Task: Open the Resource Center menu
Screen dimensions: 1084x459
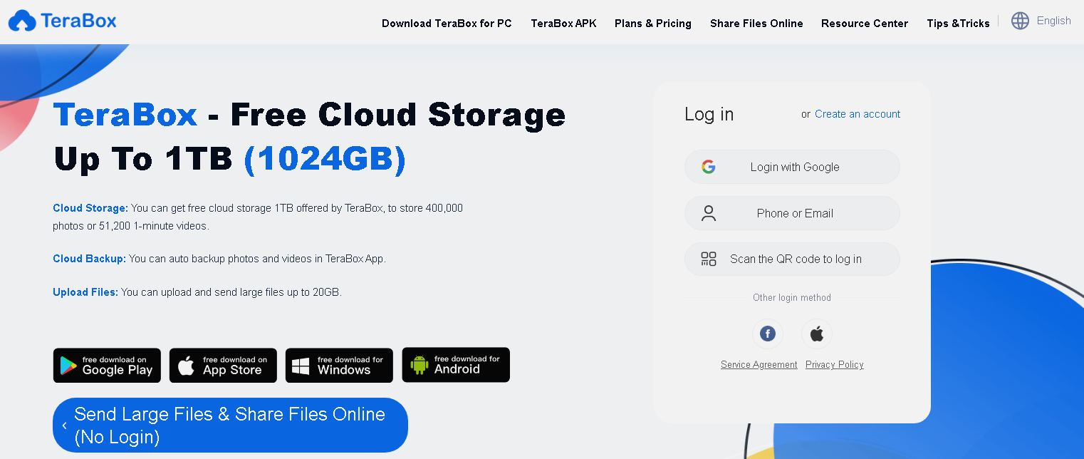Action: 865,24
